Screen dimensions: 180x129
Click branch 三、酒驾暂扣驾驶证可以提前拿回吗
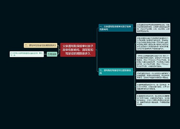pos(116,72)
